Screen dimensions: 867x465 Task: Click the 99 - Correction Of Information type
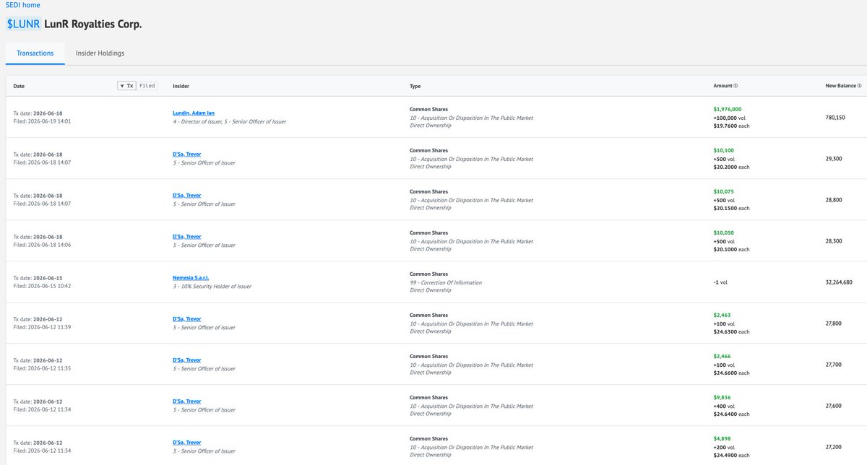click(x=446, y=282)
